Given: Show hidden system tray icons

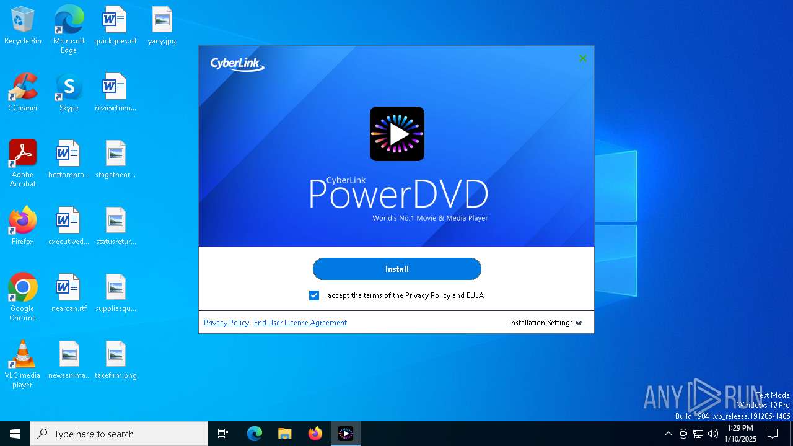Looking at the screenshot, I should pos(668,434).
